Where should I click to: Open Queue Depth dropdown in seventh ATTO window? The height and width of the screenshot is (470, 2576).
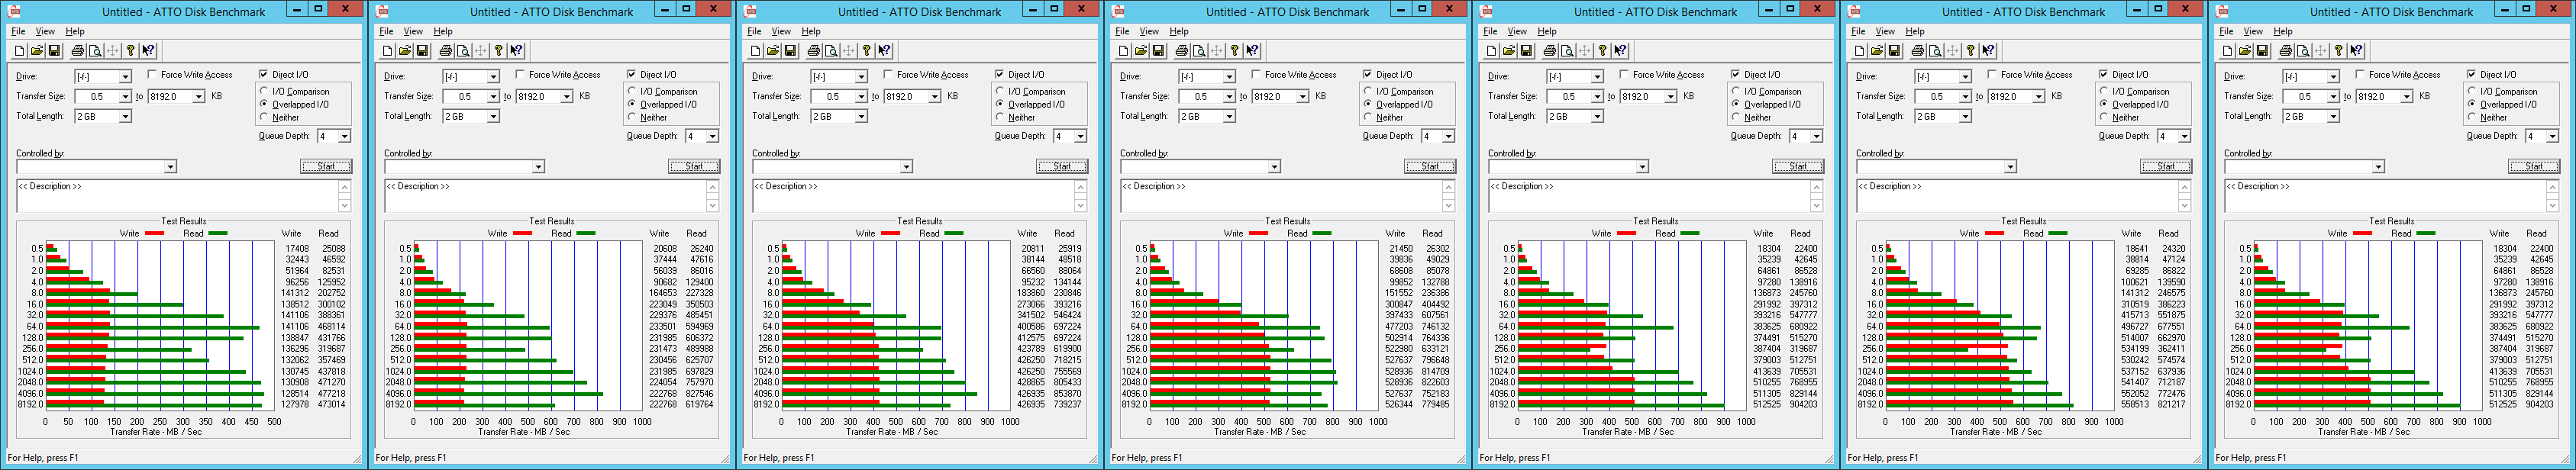click(2553, 136)
